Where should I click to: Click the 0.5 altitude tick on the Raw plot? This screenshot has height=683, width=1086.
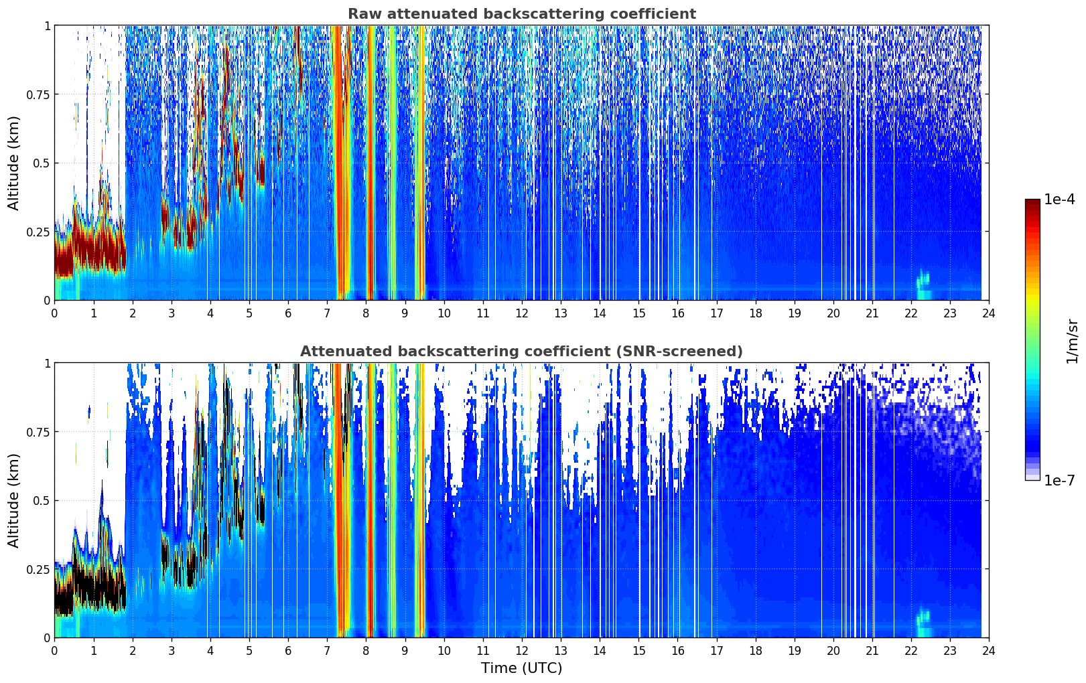pos(42,163)
